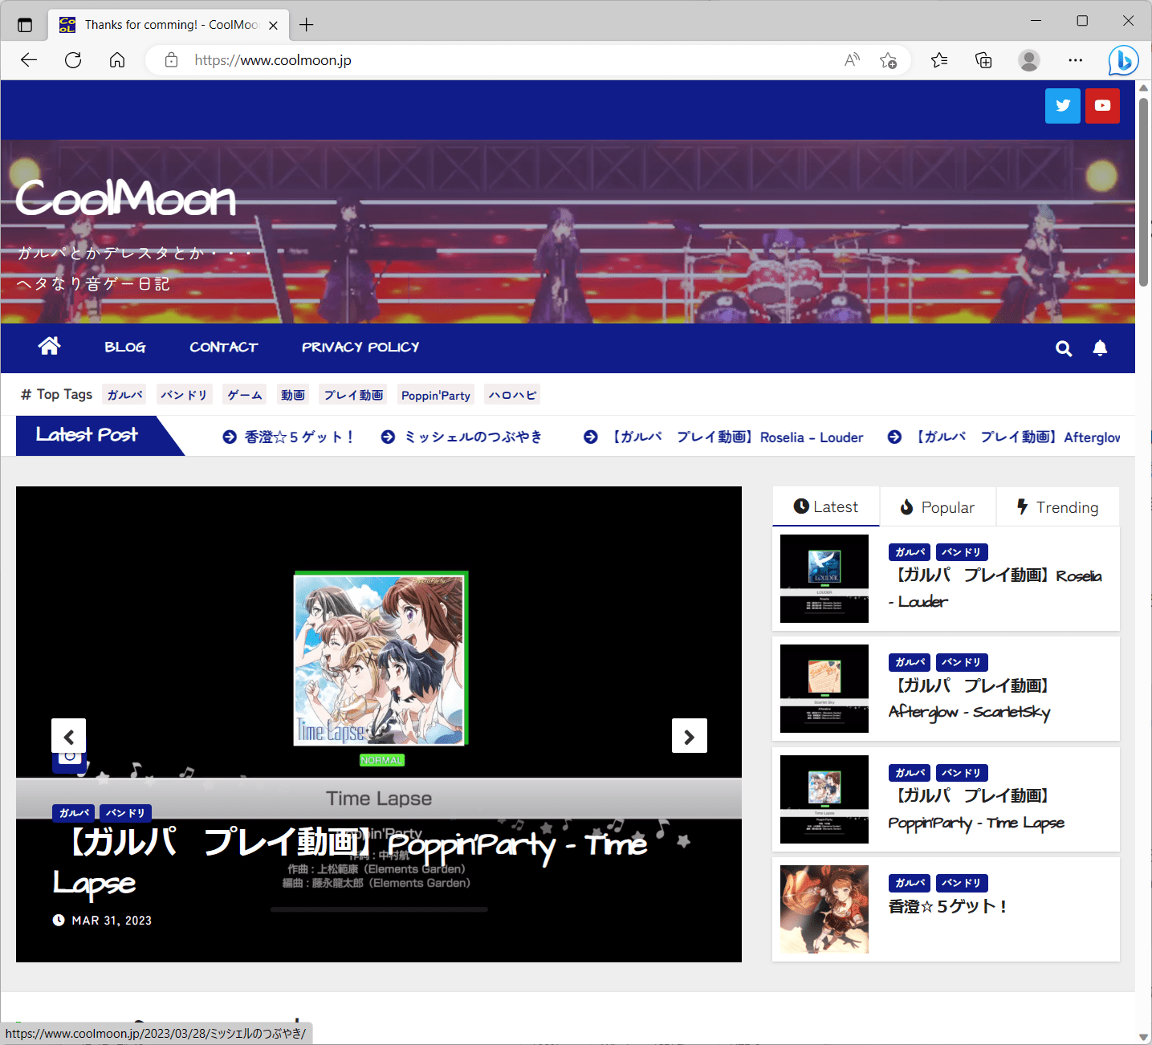Viewport: 1152px width, 1045px height.
Task: Open tab actions menu icon
Action: click(25, 25)
